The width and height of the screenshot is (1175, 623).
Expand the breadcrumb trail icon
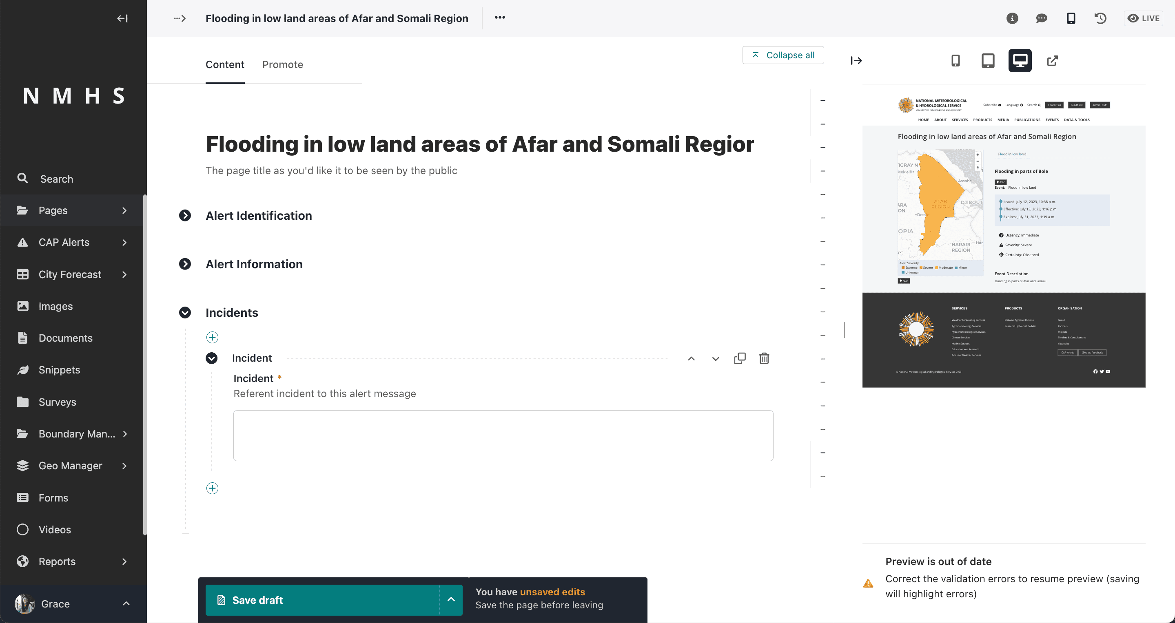[180, 18]
